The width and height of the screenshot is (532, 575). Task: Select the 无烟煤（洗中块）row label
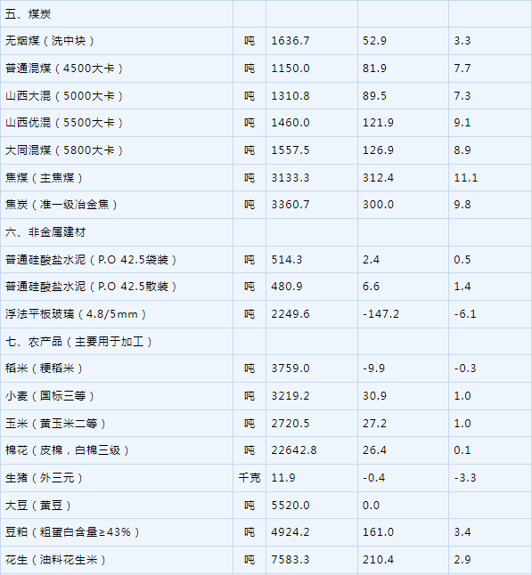[50, 41]
